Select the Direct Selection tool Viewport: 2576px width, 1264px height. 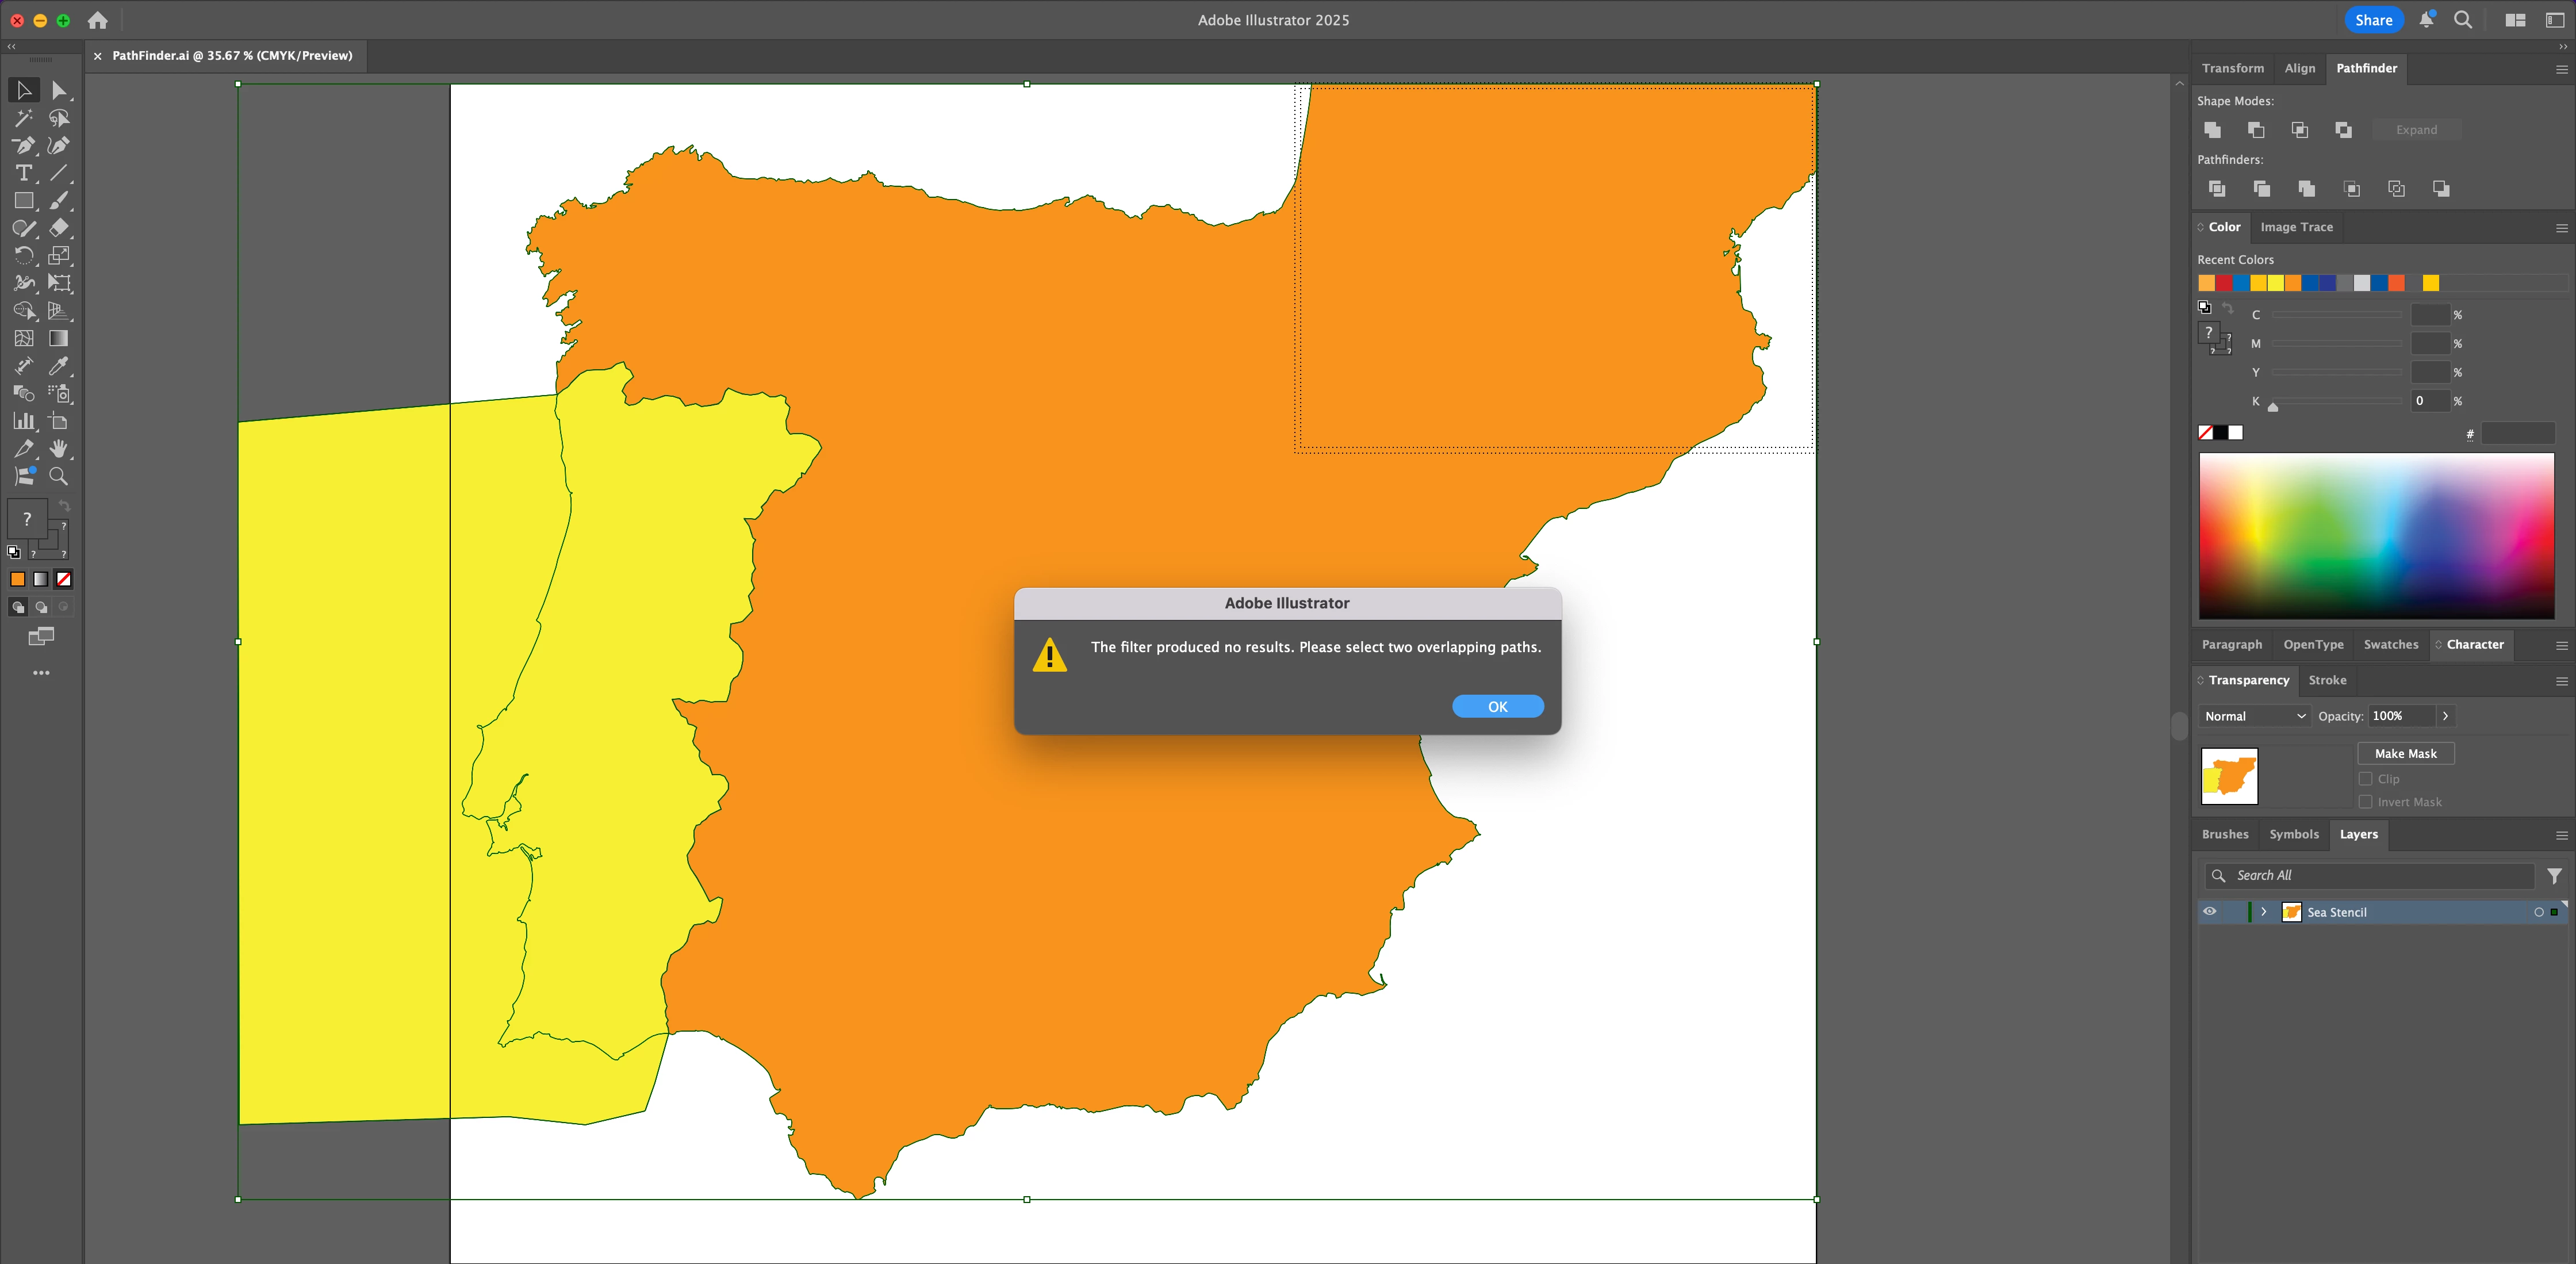coord(59,91)
